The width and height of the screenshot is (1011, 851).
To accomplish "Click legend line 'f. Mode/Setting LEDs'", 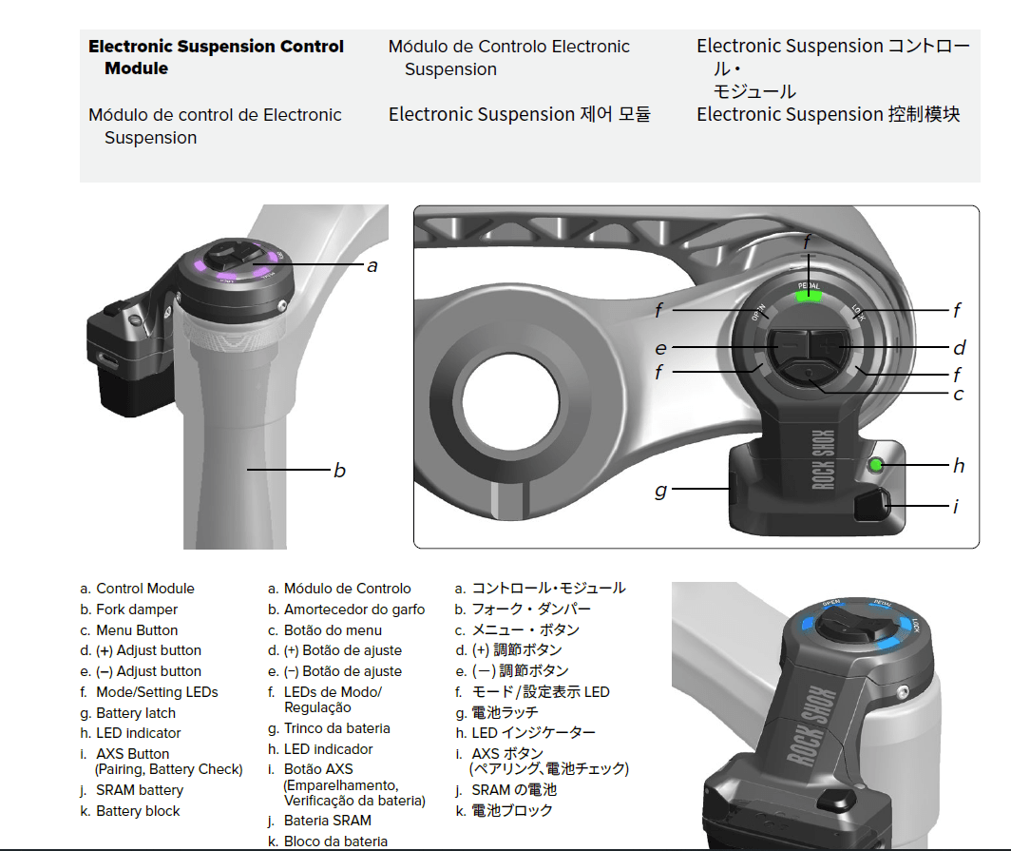I will tap(149, 692).
